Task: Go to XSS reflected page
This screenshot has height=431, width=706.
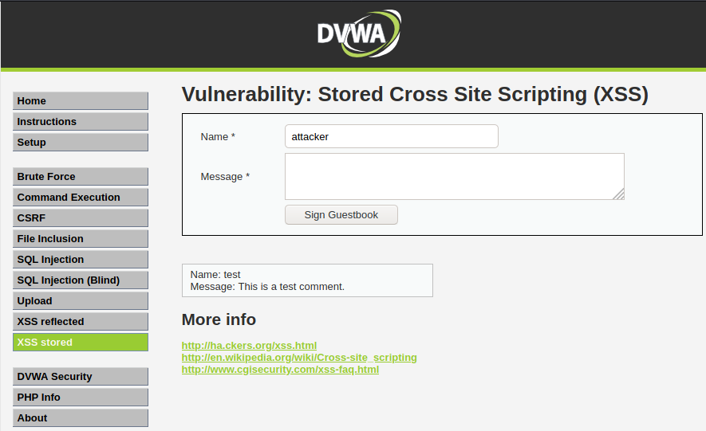Action: 81,321
